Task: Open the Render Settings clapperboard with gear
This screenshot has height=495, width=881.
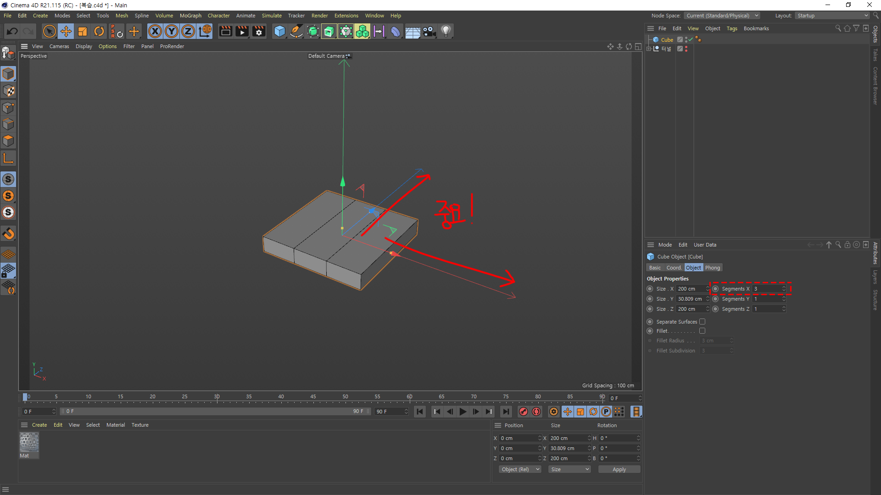Action: (x=259, y=31)
